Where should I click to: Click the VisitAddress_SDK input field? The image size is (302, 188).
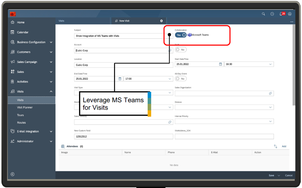point(224,136)
